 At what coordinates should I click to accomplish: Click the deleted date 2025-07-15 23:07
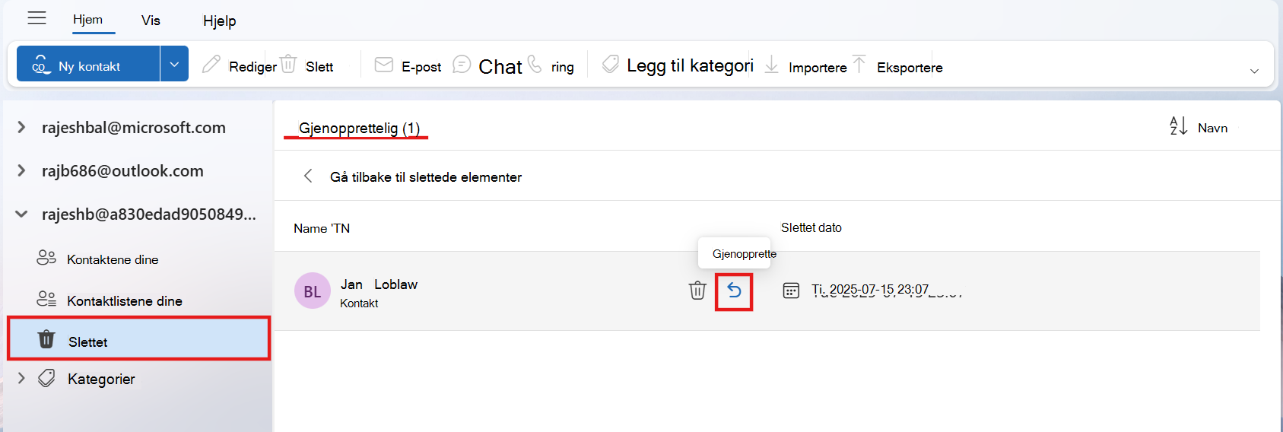870,290
